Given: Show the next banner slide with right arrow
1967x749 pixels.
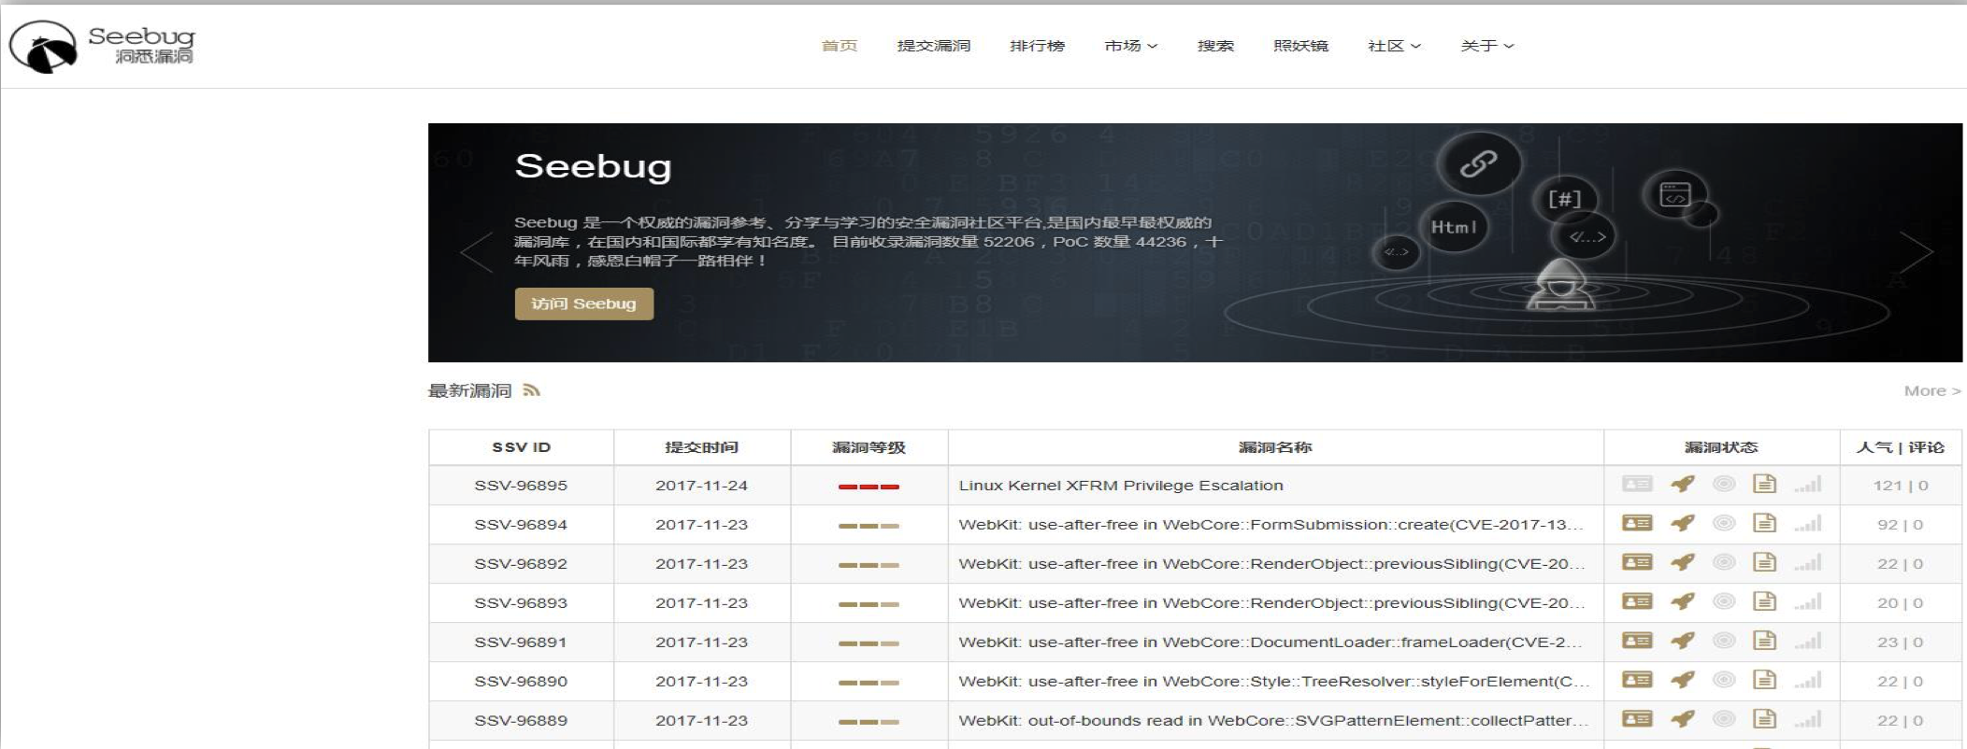Looking at the screenshot, I should click(1916, 250).
